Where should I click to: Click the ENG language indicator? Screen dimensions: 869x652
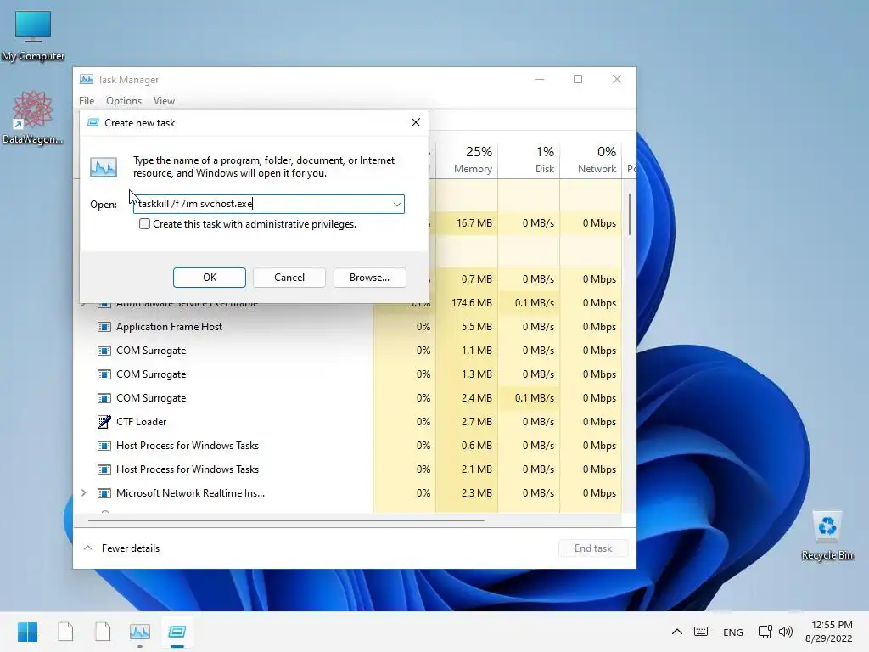732,632
